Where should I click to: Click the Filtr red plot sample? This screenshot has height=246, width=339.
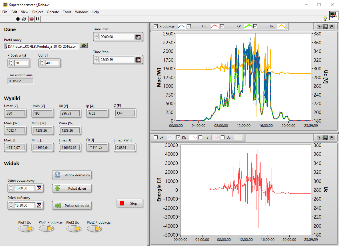click(215, 26)
